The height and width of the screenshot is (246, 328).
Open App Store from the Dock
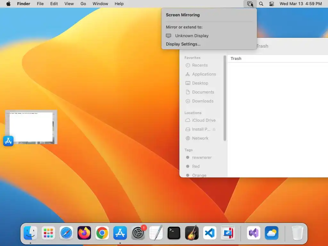(x=120, y=233)
